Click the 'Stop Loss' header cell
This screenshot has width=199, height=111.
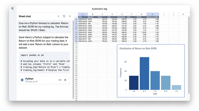pos(122,17)
